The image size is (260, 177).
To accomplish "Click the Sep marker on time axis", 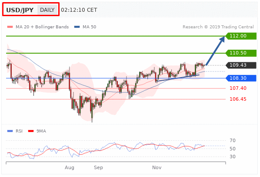I will pos(98,167).
